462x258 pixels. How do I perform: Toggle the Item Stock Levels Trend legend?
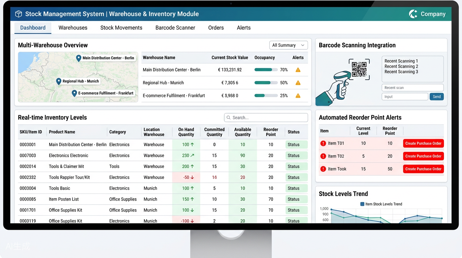381,204
